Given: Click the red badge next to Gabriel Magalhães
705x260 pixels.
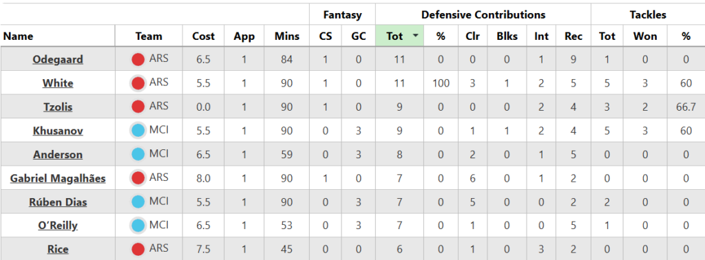Looking at the screenshot, I should 138,178.
